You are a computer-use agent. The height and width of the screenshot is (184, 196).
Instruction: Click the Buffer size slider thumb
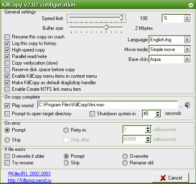pos(106,27)
